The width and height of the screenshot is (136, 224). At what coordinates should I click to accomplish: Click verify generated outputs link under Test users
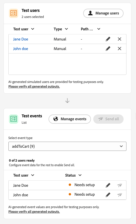coord(34,86)
